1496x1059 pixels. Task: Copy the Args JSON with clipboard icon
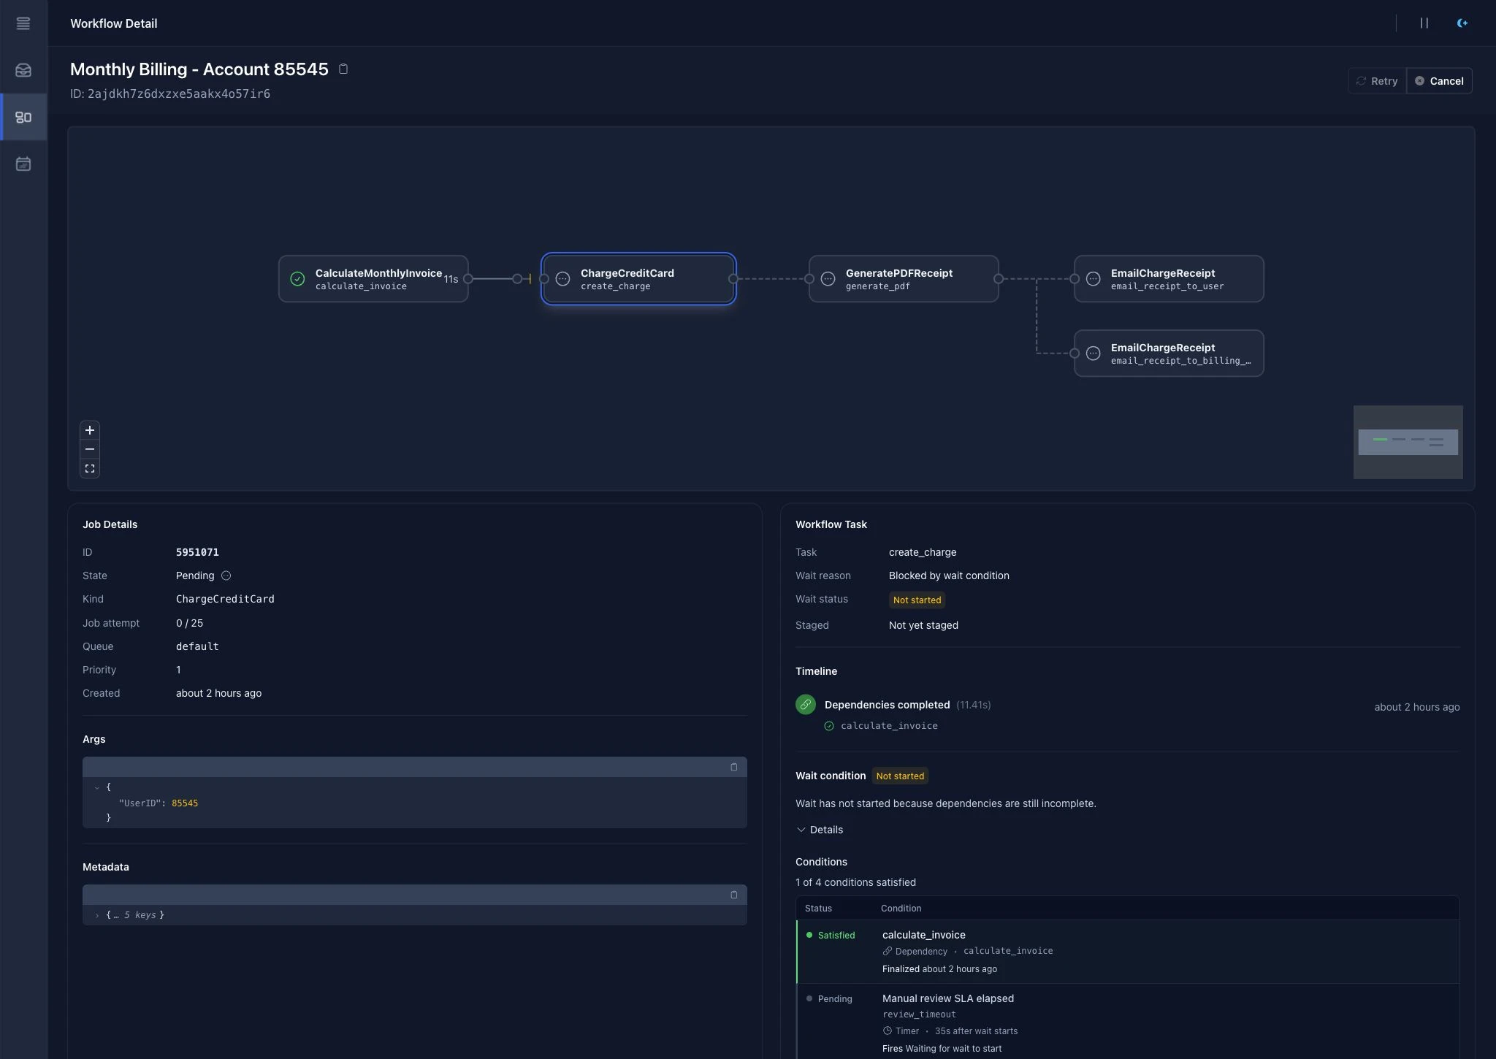[x=734, y=767]
